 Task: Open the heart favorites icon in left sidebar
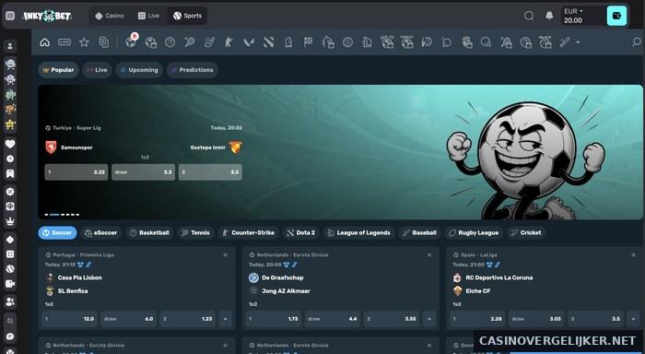10,144
